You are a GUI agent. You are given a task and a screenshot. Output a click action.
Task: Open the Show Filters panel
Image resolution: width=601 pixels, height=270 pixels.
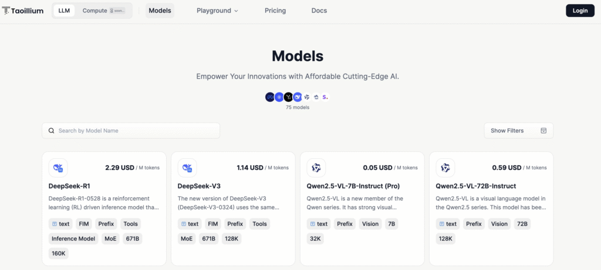(x=518, y=131)
